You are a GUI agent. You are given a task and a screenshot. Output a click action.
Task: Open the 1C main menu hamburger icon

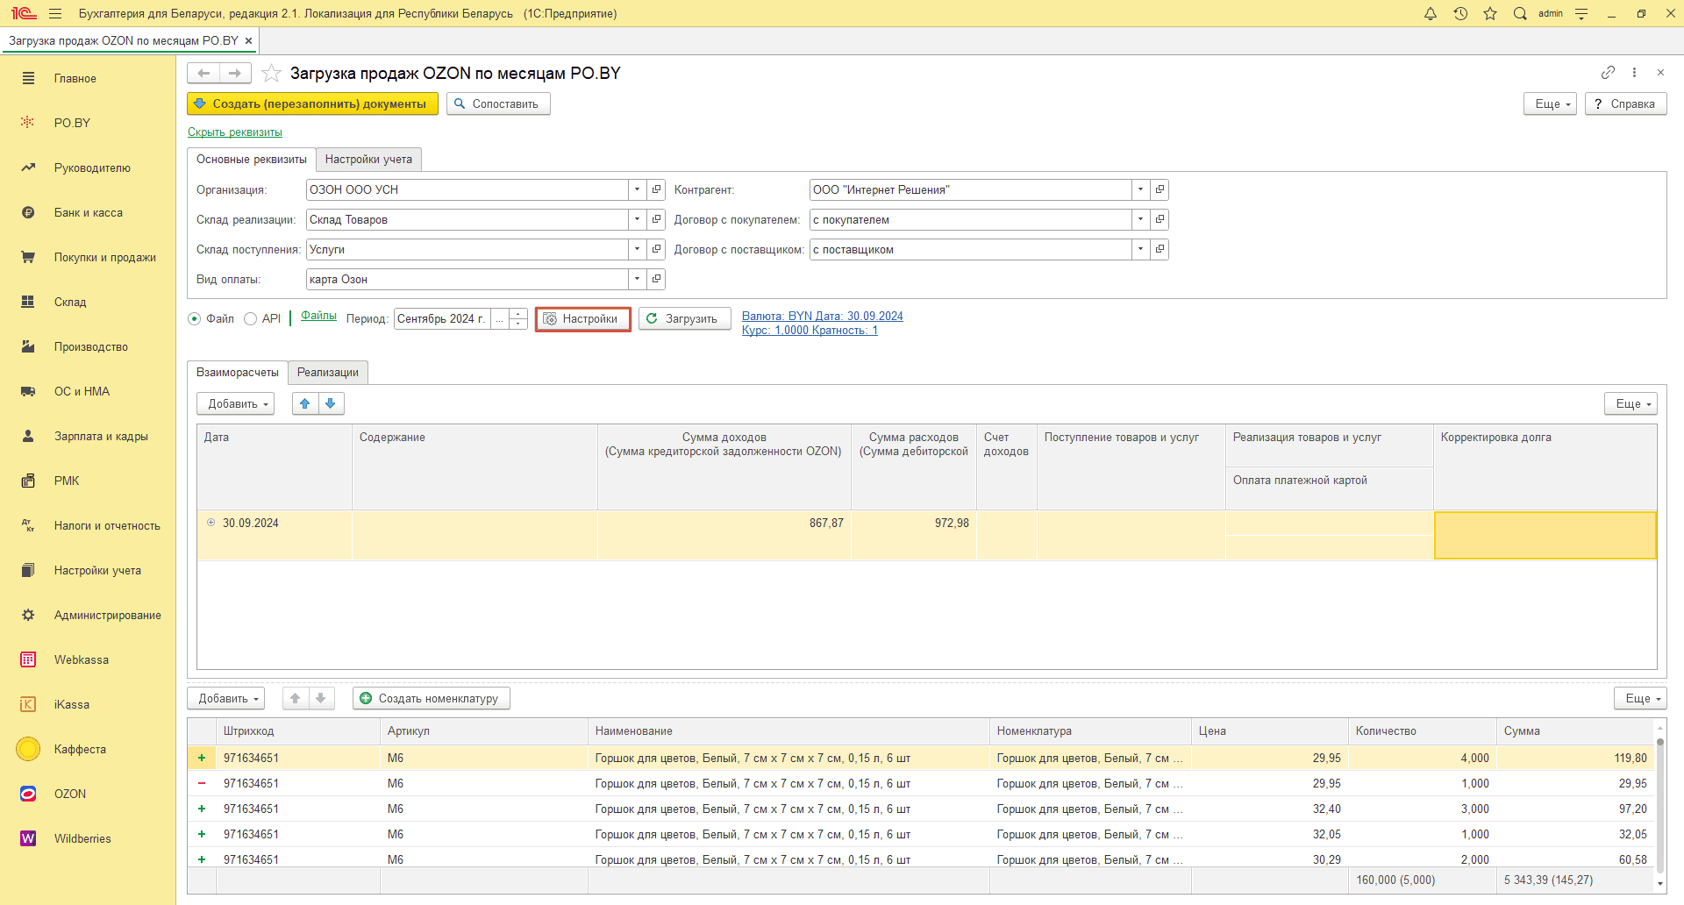point(55,13)
